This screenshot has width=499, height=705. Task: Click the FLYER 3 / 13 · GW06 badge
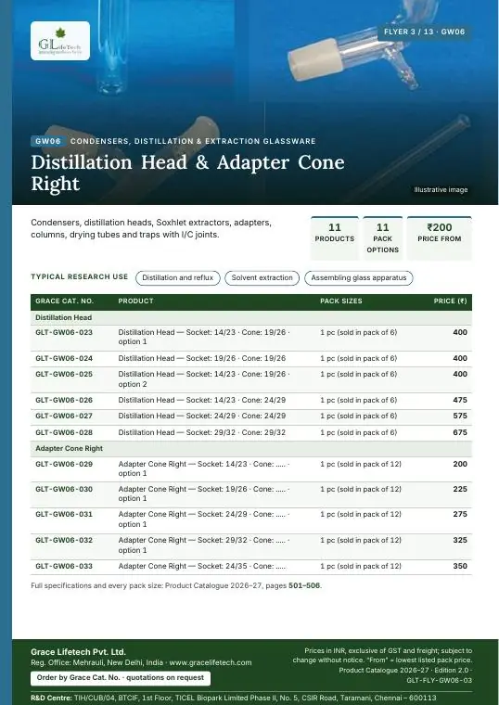tap(425, 32)
